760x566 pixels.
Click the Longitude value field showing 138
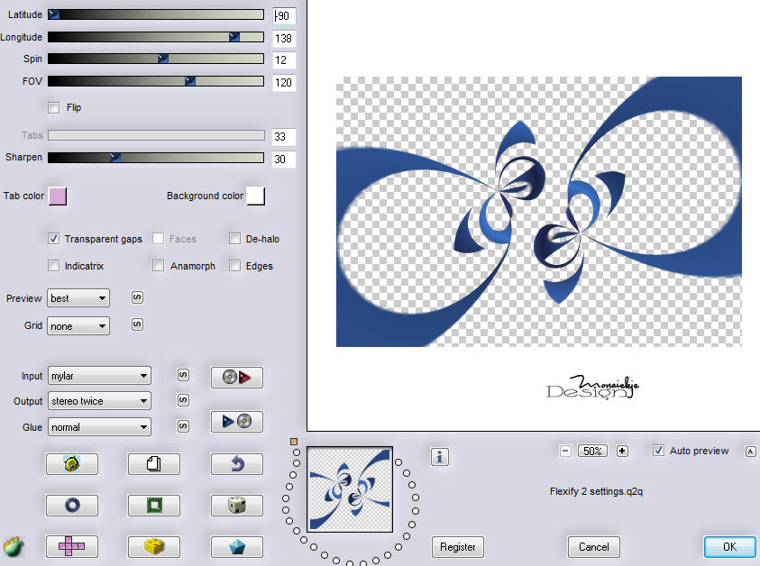(x=284, y=38)
